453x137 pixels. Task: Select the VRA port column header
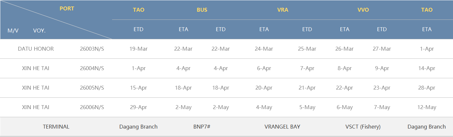[282, 10]
